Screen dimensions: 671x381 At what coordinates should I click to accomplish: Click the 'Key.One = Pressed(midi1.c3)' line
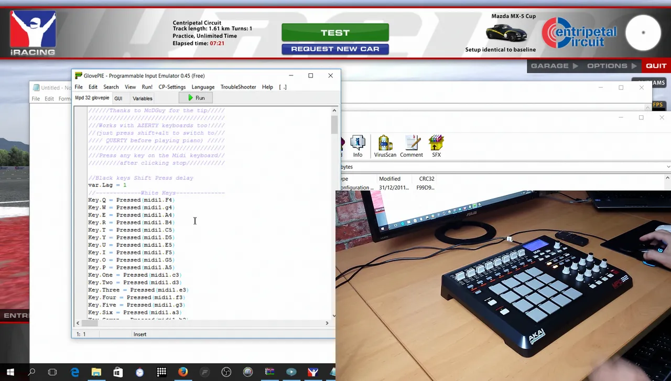(135, 275)
